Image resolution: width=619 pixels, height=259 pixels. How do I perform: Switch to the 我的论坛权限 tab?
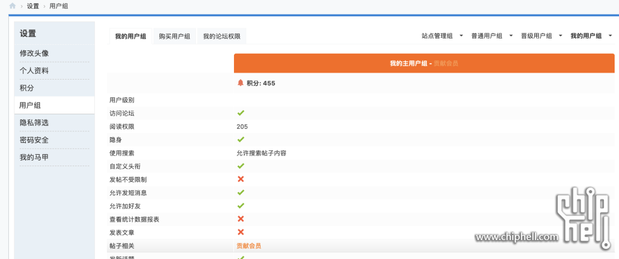point(222,36)
